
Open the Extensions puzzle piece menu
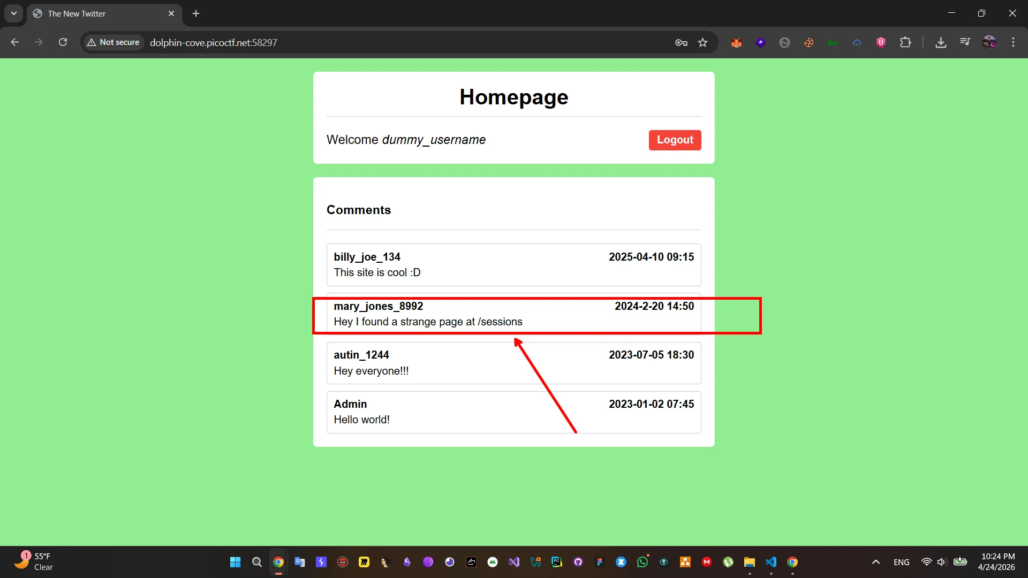905,42
